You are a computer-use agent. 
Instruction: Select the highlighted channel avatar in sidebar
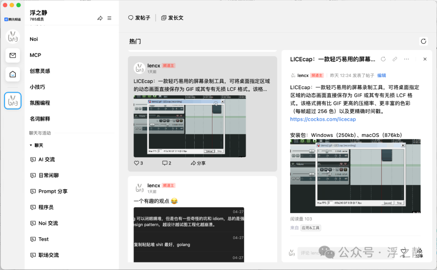[13, 100]
